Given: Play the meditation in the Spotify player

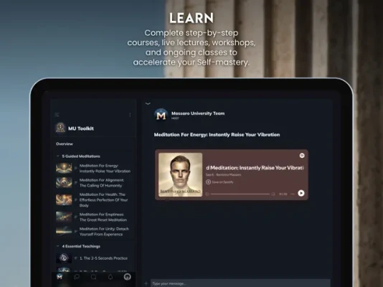Looking at the screenshot, I should coord(301,193).
